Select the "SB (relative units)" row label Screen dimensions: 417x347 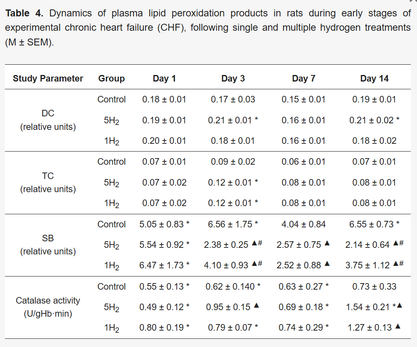point(48,245)
